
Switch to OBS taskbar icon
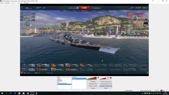click(x=32, y=93)
